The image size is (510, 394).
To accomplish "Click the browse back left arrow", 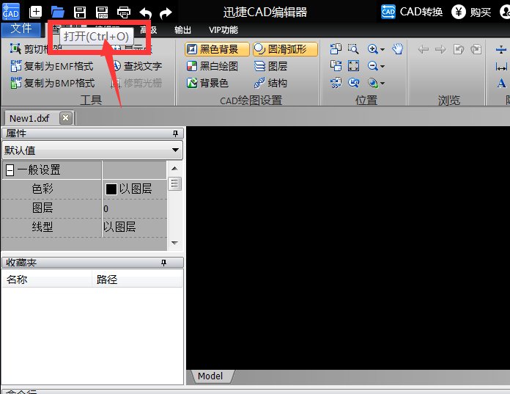I will [423, 49].
